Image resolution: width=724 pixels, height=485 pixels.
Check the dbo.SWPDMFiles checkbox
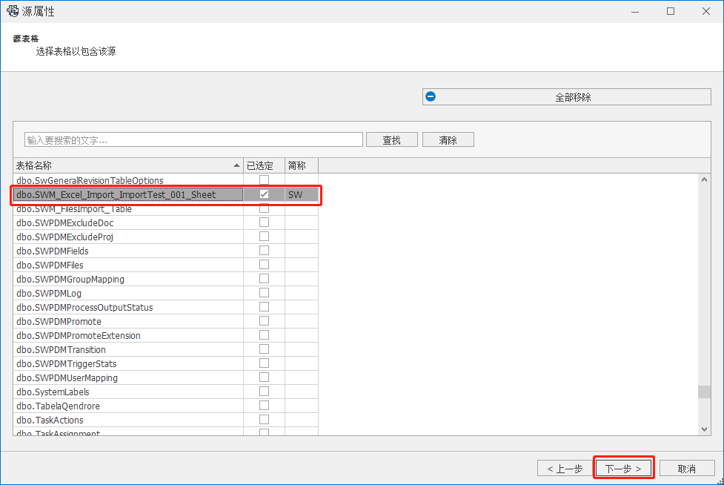tap(264, 265)
